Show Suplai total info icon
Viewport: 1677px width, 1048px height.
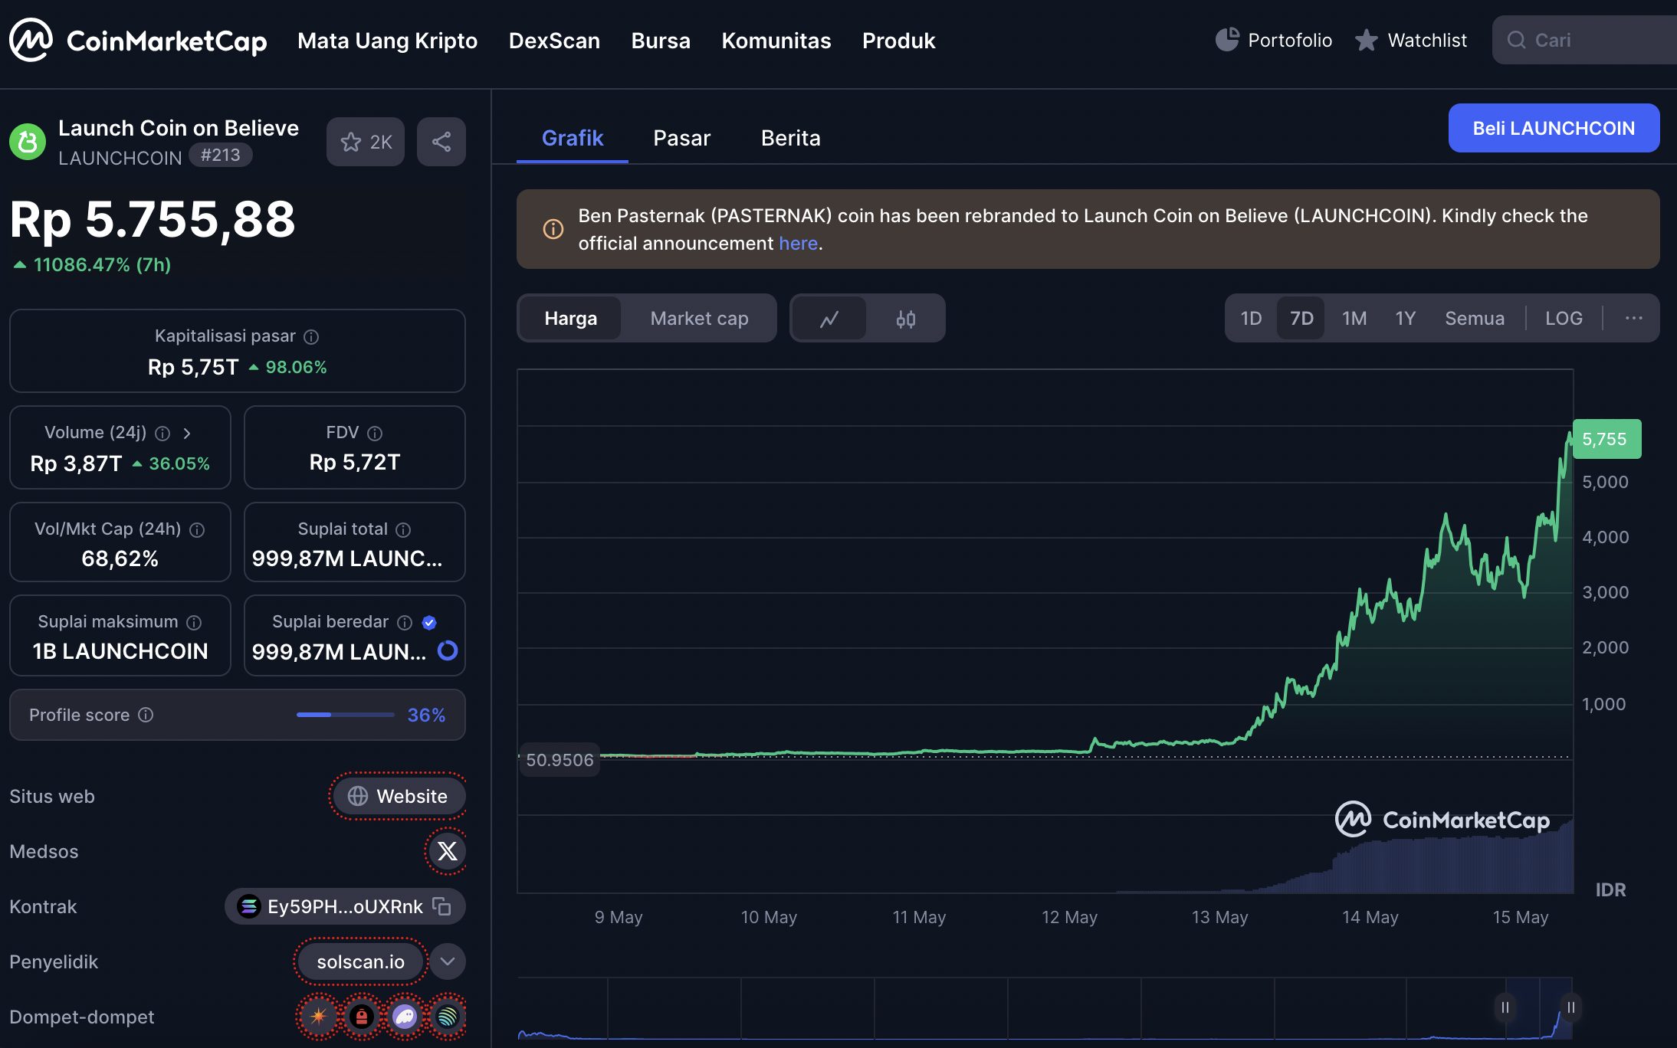pos(403,529)
